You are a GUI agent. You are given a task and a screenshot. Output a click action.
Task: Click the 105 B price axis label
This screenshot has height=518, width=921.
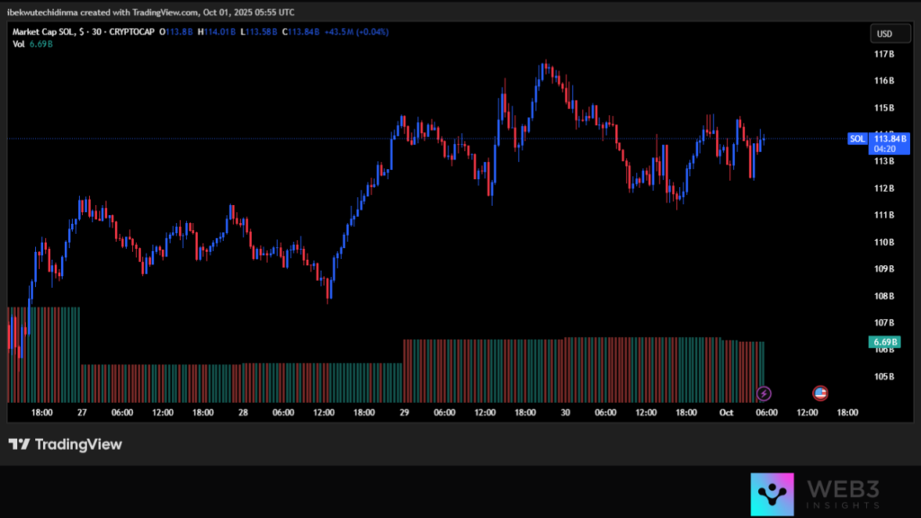pyautogui.click(x=884, y=376)
